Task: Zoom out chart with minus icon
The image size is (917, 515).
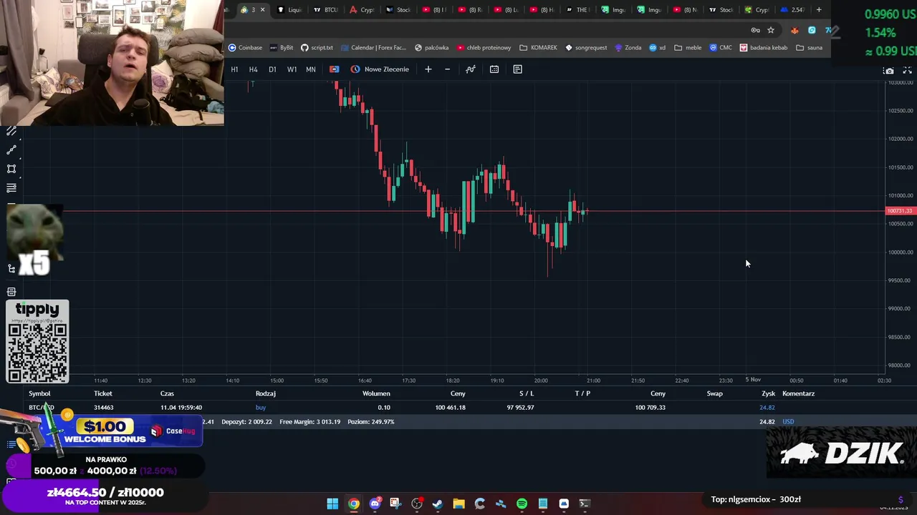Action: pyautogui.click(x=448, y=69)
